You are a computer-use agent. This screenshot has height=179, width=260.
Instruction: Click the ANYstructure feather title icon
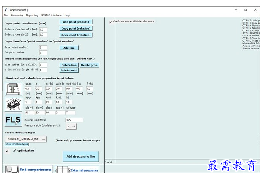[x=6, y=9]
